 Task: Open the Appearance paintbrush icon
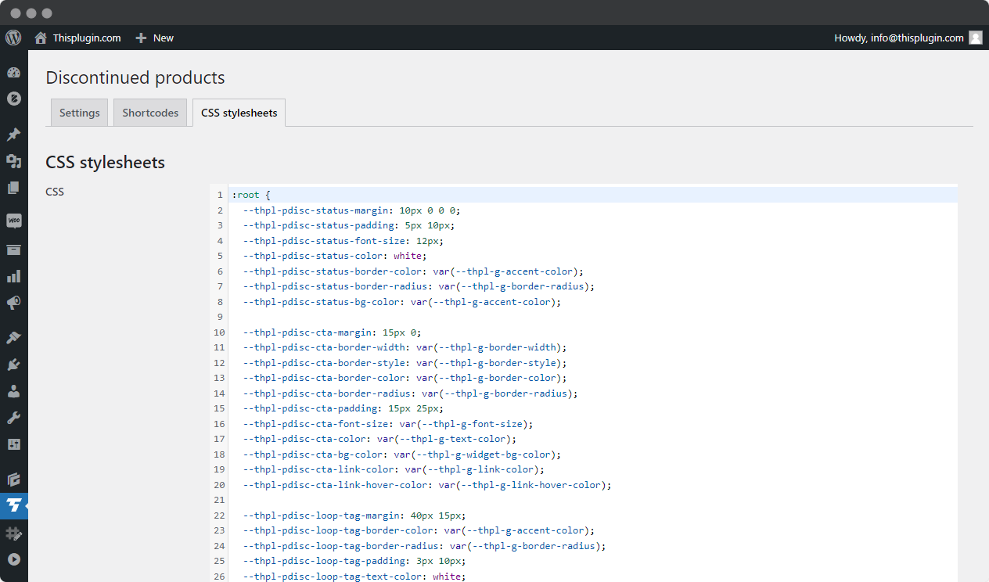tap(13, 337)
